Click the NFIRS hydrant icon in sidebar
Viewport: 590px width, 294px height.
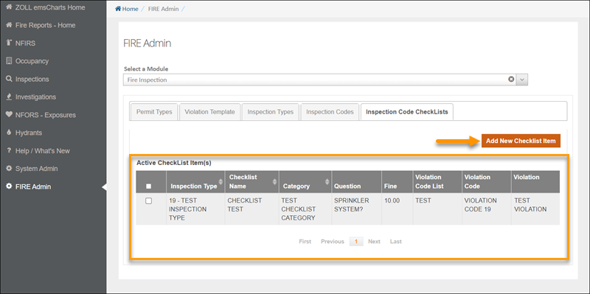[9, 43]
